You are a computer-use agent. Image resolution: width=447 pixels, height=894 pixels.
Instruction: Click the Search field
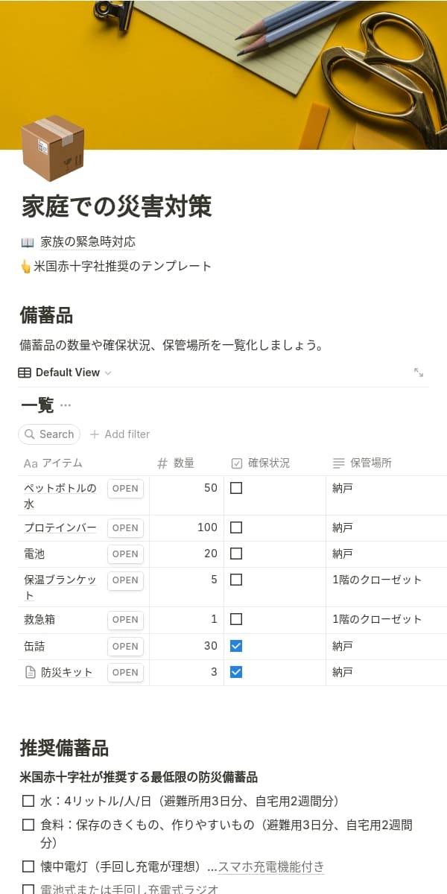49,434
